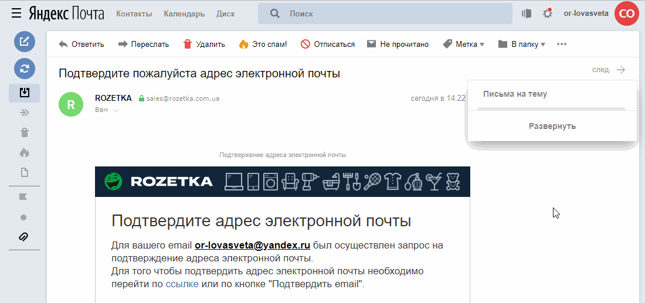
Task: Click the shirt clothing icon in banner
Action: (x=392, y=181)
